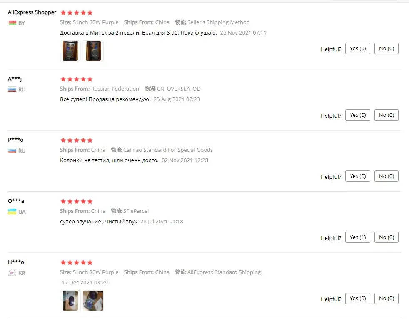Click the username AliExpress Shopper
Viewport: 409px width, 321px height.
[32, 12]
